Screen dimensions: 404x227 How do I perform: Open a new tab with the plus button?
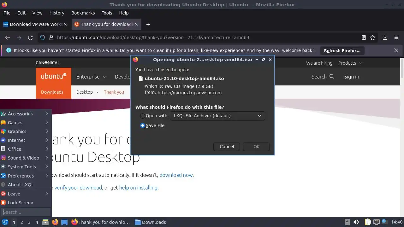click(148, 24)
